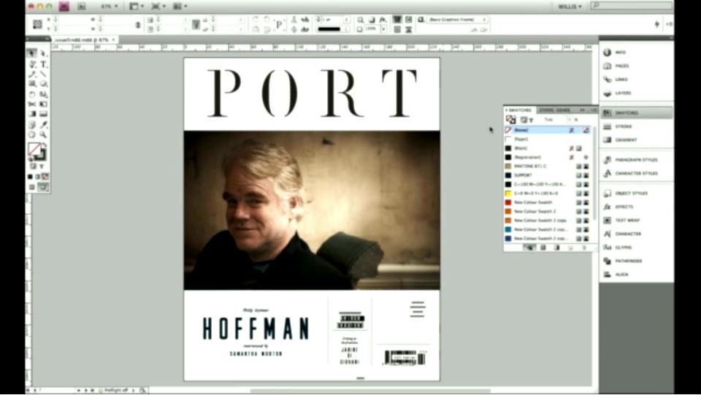Select the Hand tool
The width and height of the screenshot is (701, 395).
click(x=32, y=134)
